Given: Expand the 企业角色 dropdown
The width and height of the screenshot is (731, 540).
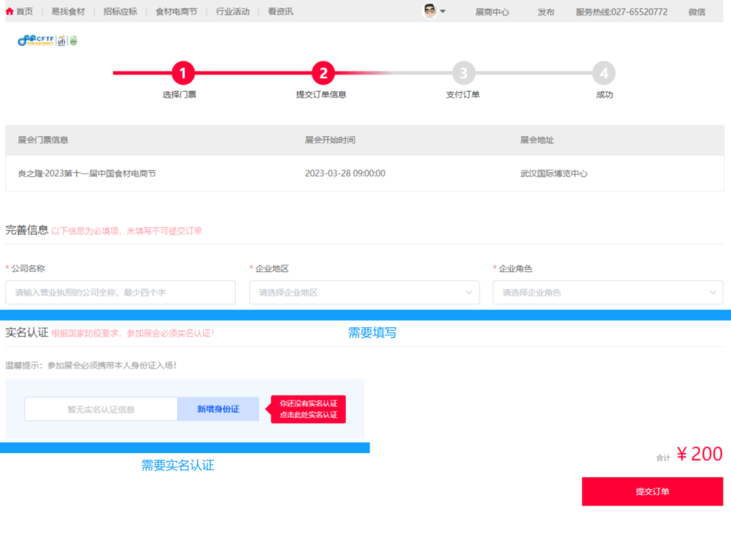Looking at the screenshot, I should click(608, 292).
